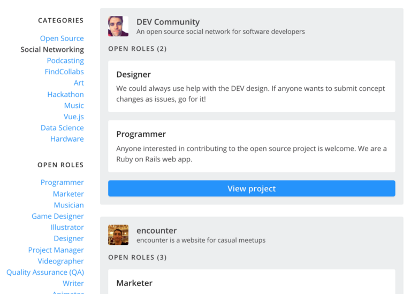Click the OPEN ROLES (2) label
Screen dimensions: 411x294
tap(138, 49)
